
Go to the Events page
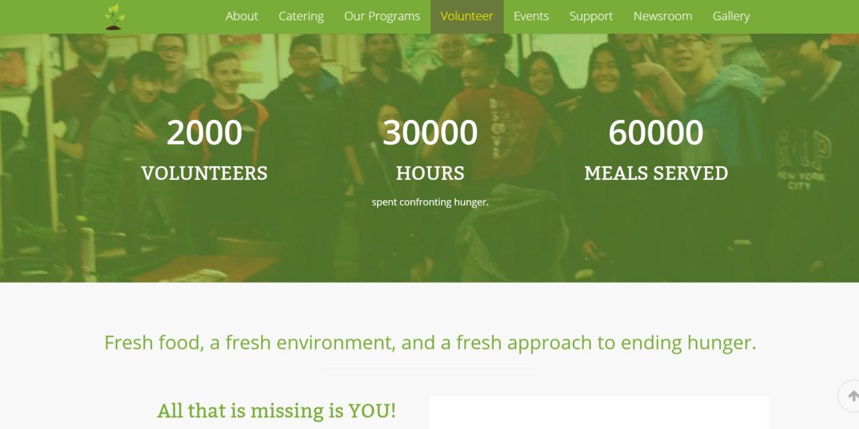[531, 16]
